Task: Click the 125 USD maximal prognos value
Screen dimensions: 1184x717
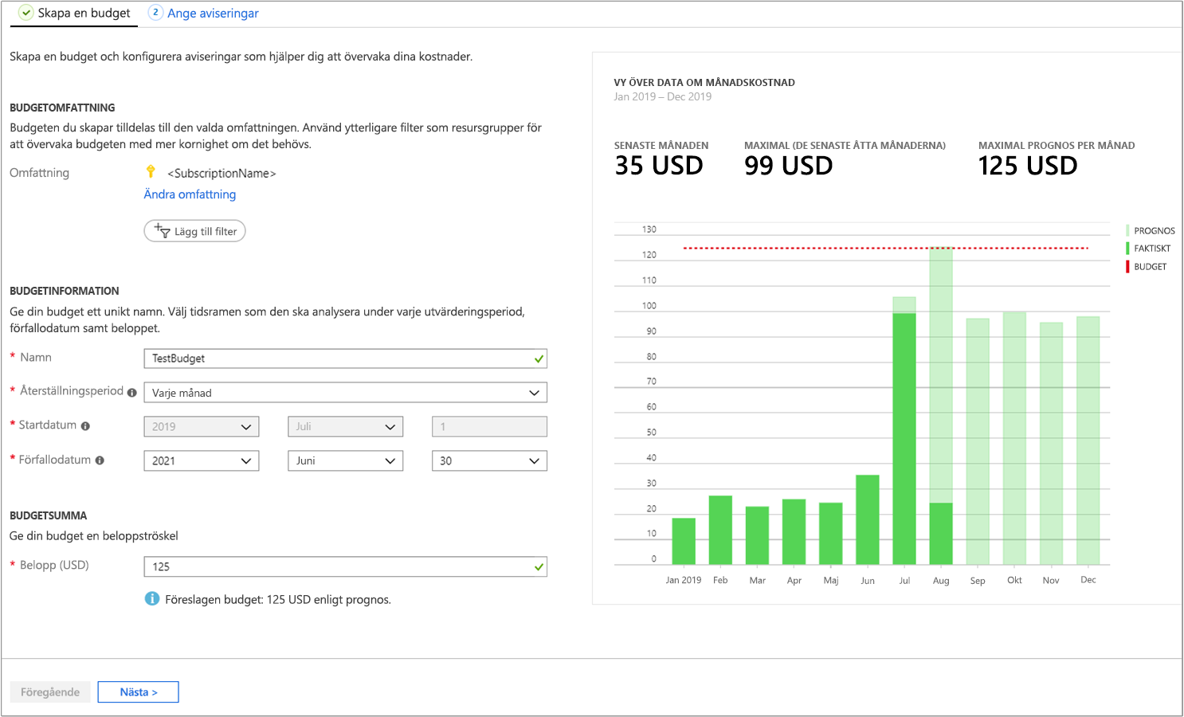Action: (x=1028, y=166)
